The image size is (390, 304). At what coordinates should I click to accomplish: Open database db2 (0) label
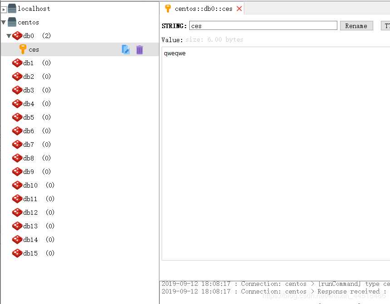[37, 77]
